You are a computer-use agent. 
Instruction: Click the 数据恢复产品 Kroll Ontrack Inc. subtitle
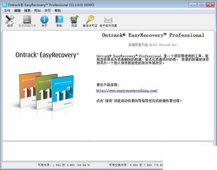[x=153, y=45]
